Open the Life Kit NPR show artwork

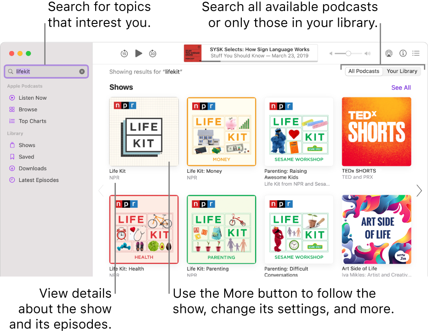coord(144,131)
